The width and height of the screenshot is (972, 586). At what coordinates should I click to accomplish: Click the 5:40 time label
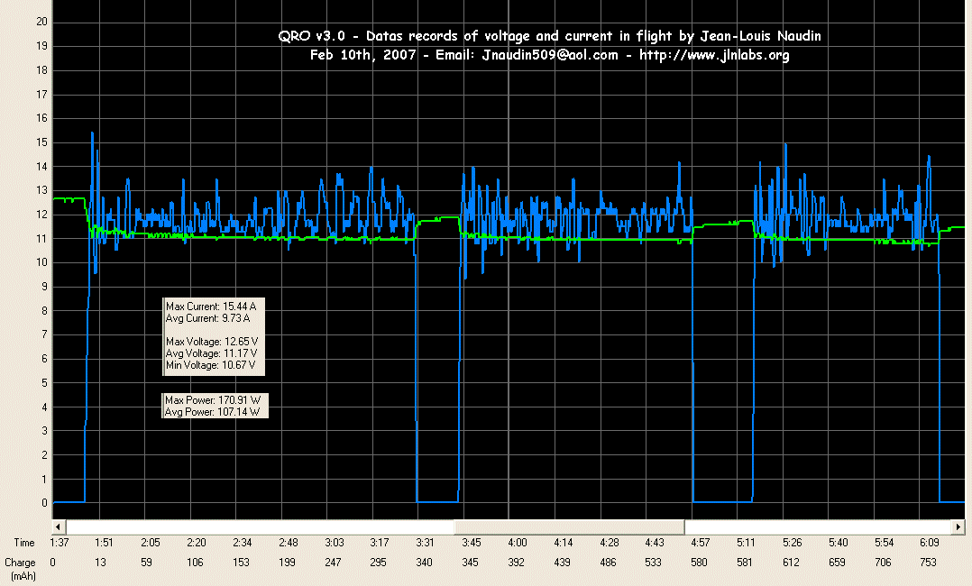click(839, 543)
